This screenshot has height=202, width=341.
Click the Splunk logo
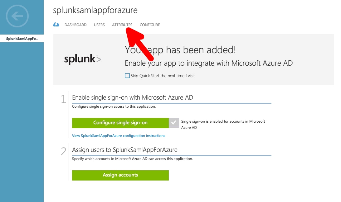click(82, 59)
